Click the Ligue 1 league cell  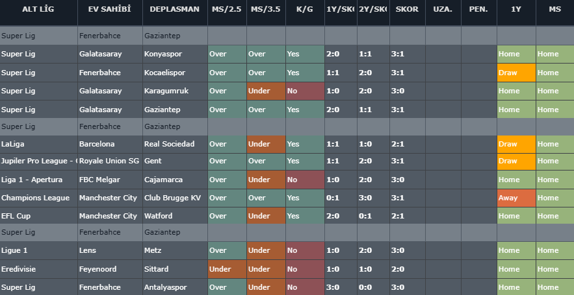[x=38, y=250]
